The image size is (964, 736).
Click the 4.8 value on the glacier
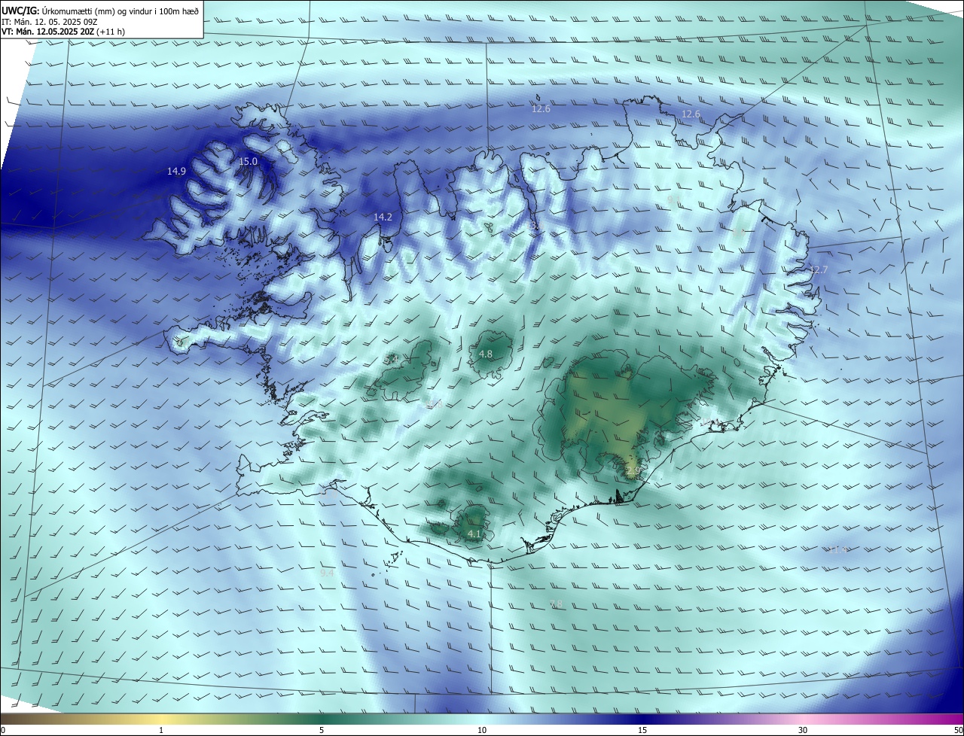coord(486,354)
